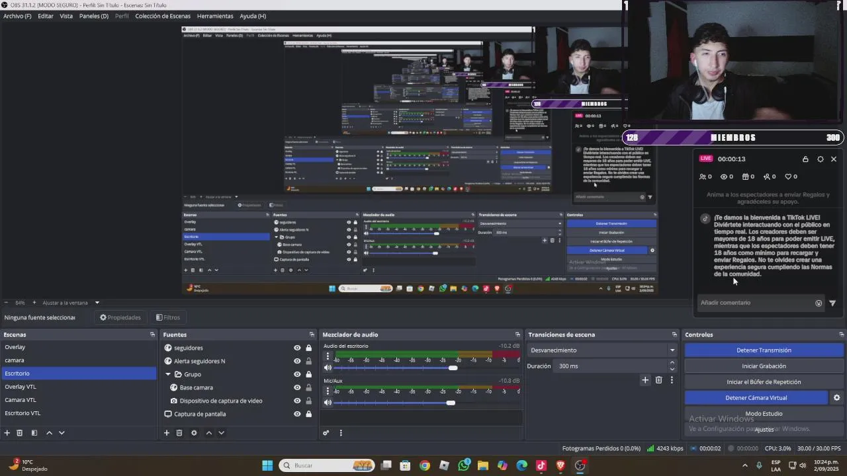The height and width of the screenshot is (476, 847).
Task: Open Vista menu
Action: click(x=66, y=16)
